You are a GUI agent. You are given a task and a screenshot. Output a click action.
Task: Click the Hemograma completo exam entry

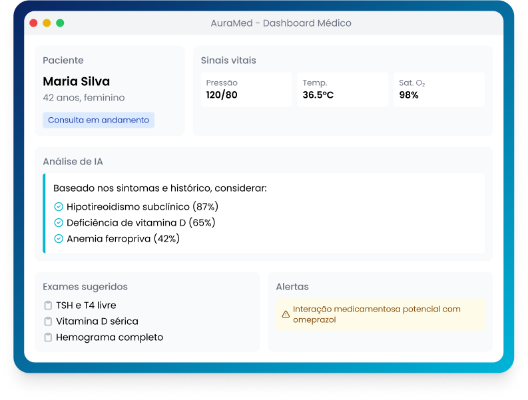coord(109,337)
